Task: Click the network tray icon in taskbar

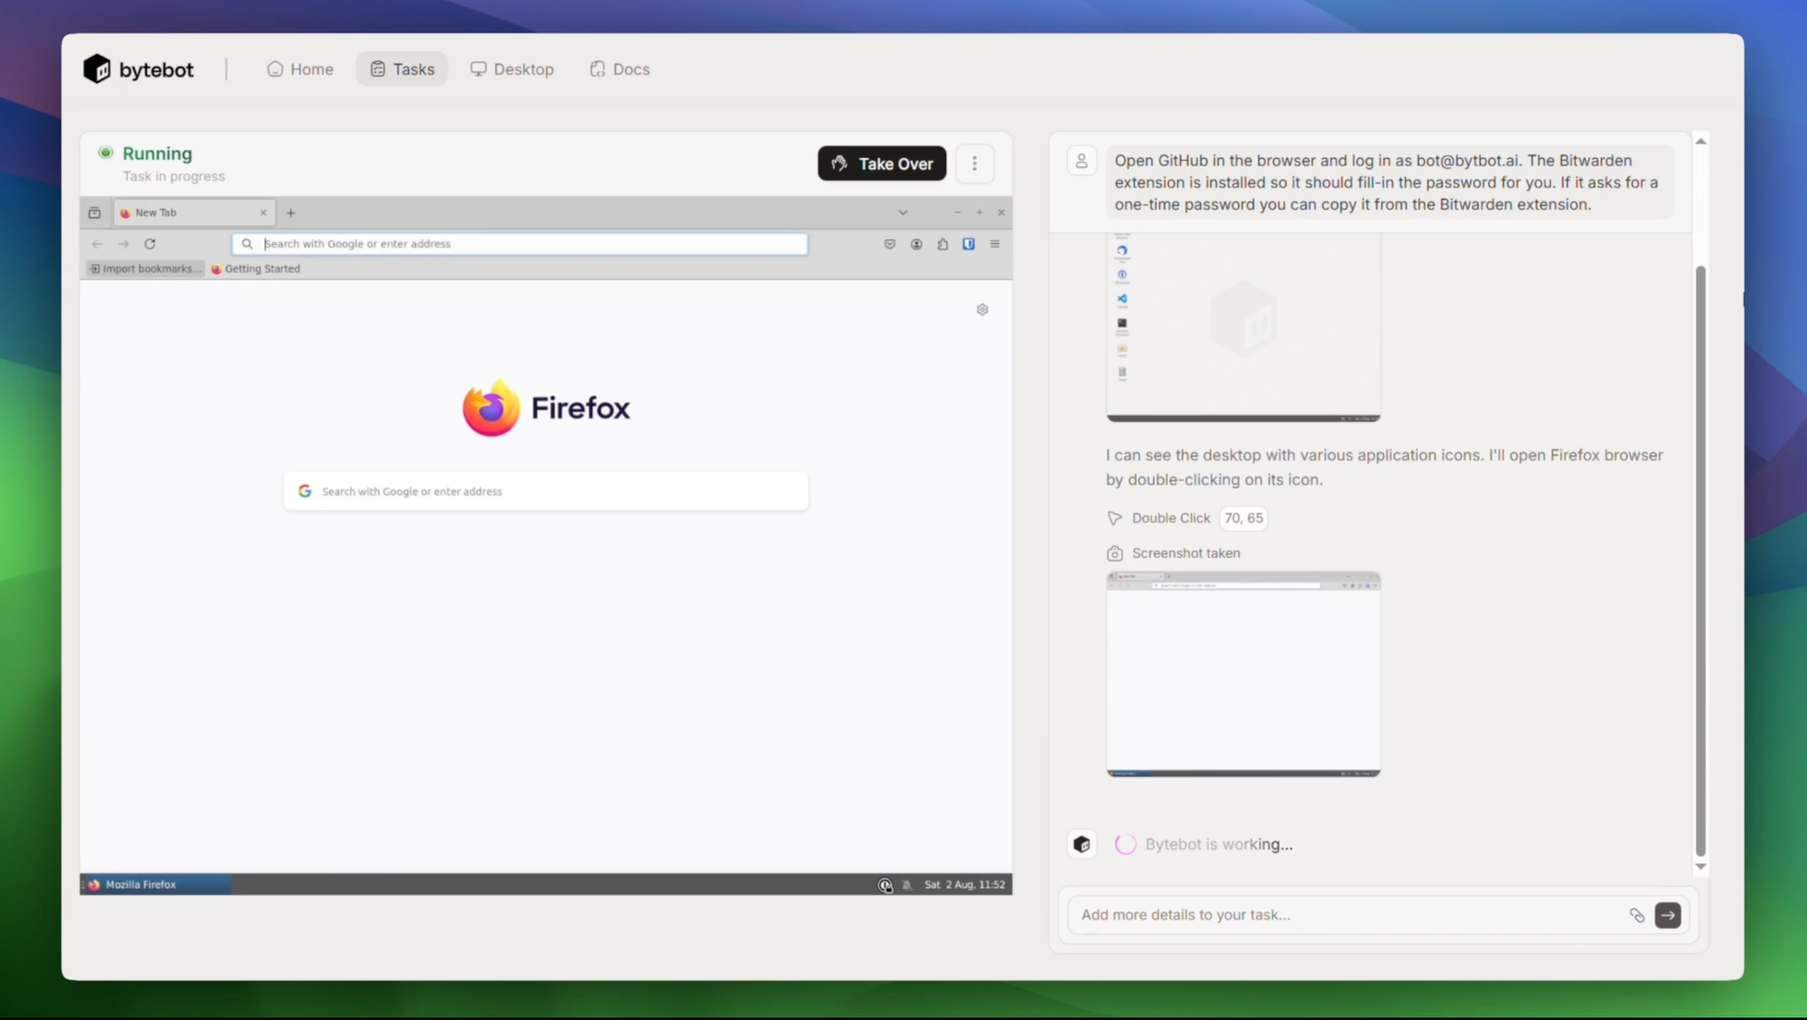Action: coord(885,885)
